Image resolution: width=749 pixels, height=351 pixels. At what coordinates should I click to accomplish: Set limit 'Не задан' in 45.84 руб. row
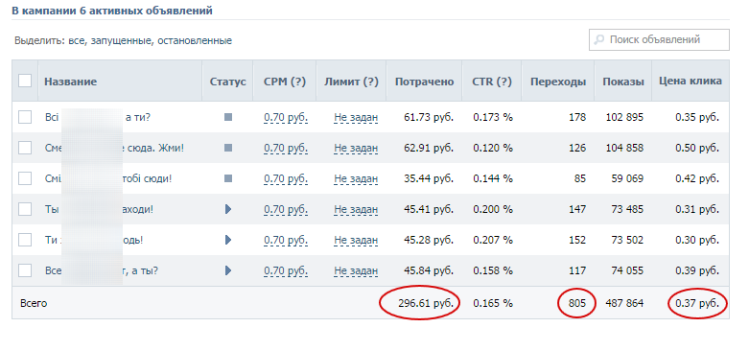click(x=356, y=271)
